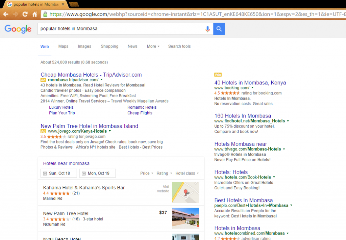Expand arrow beside findhotel.net/Mombasa_Hotels URL
346x240 pixels.
288,121
